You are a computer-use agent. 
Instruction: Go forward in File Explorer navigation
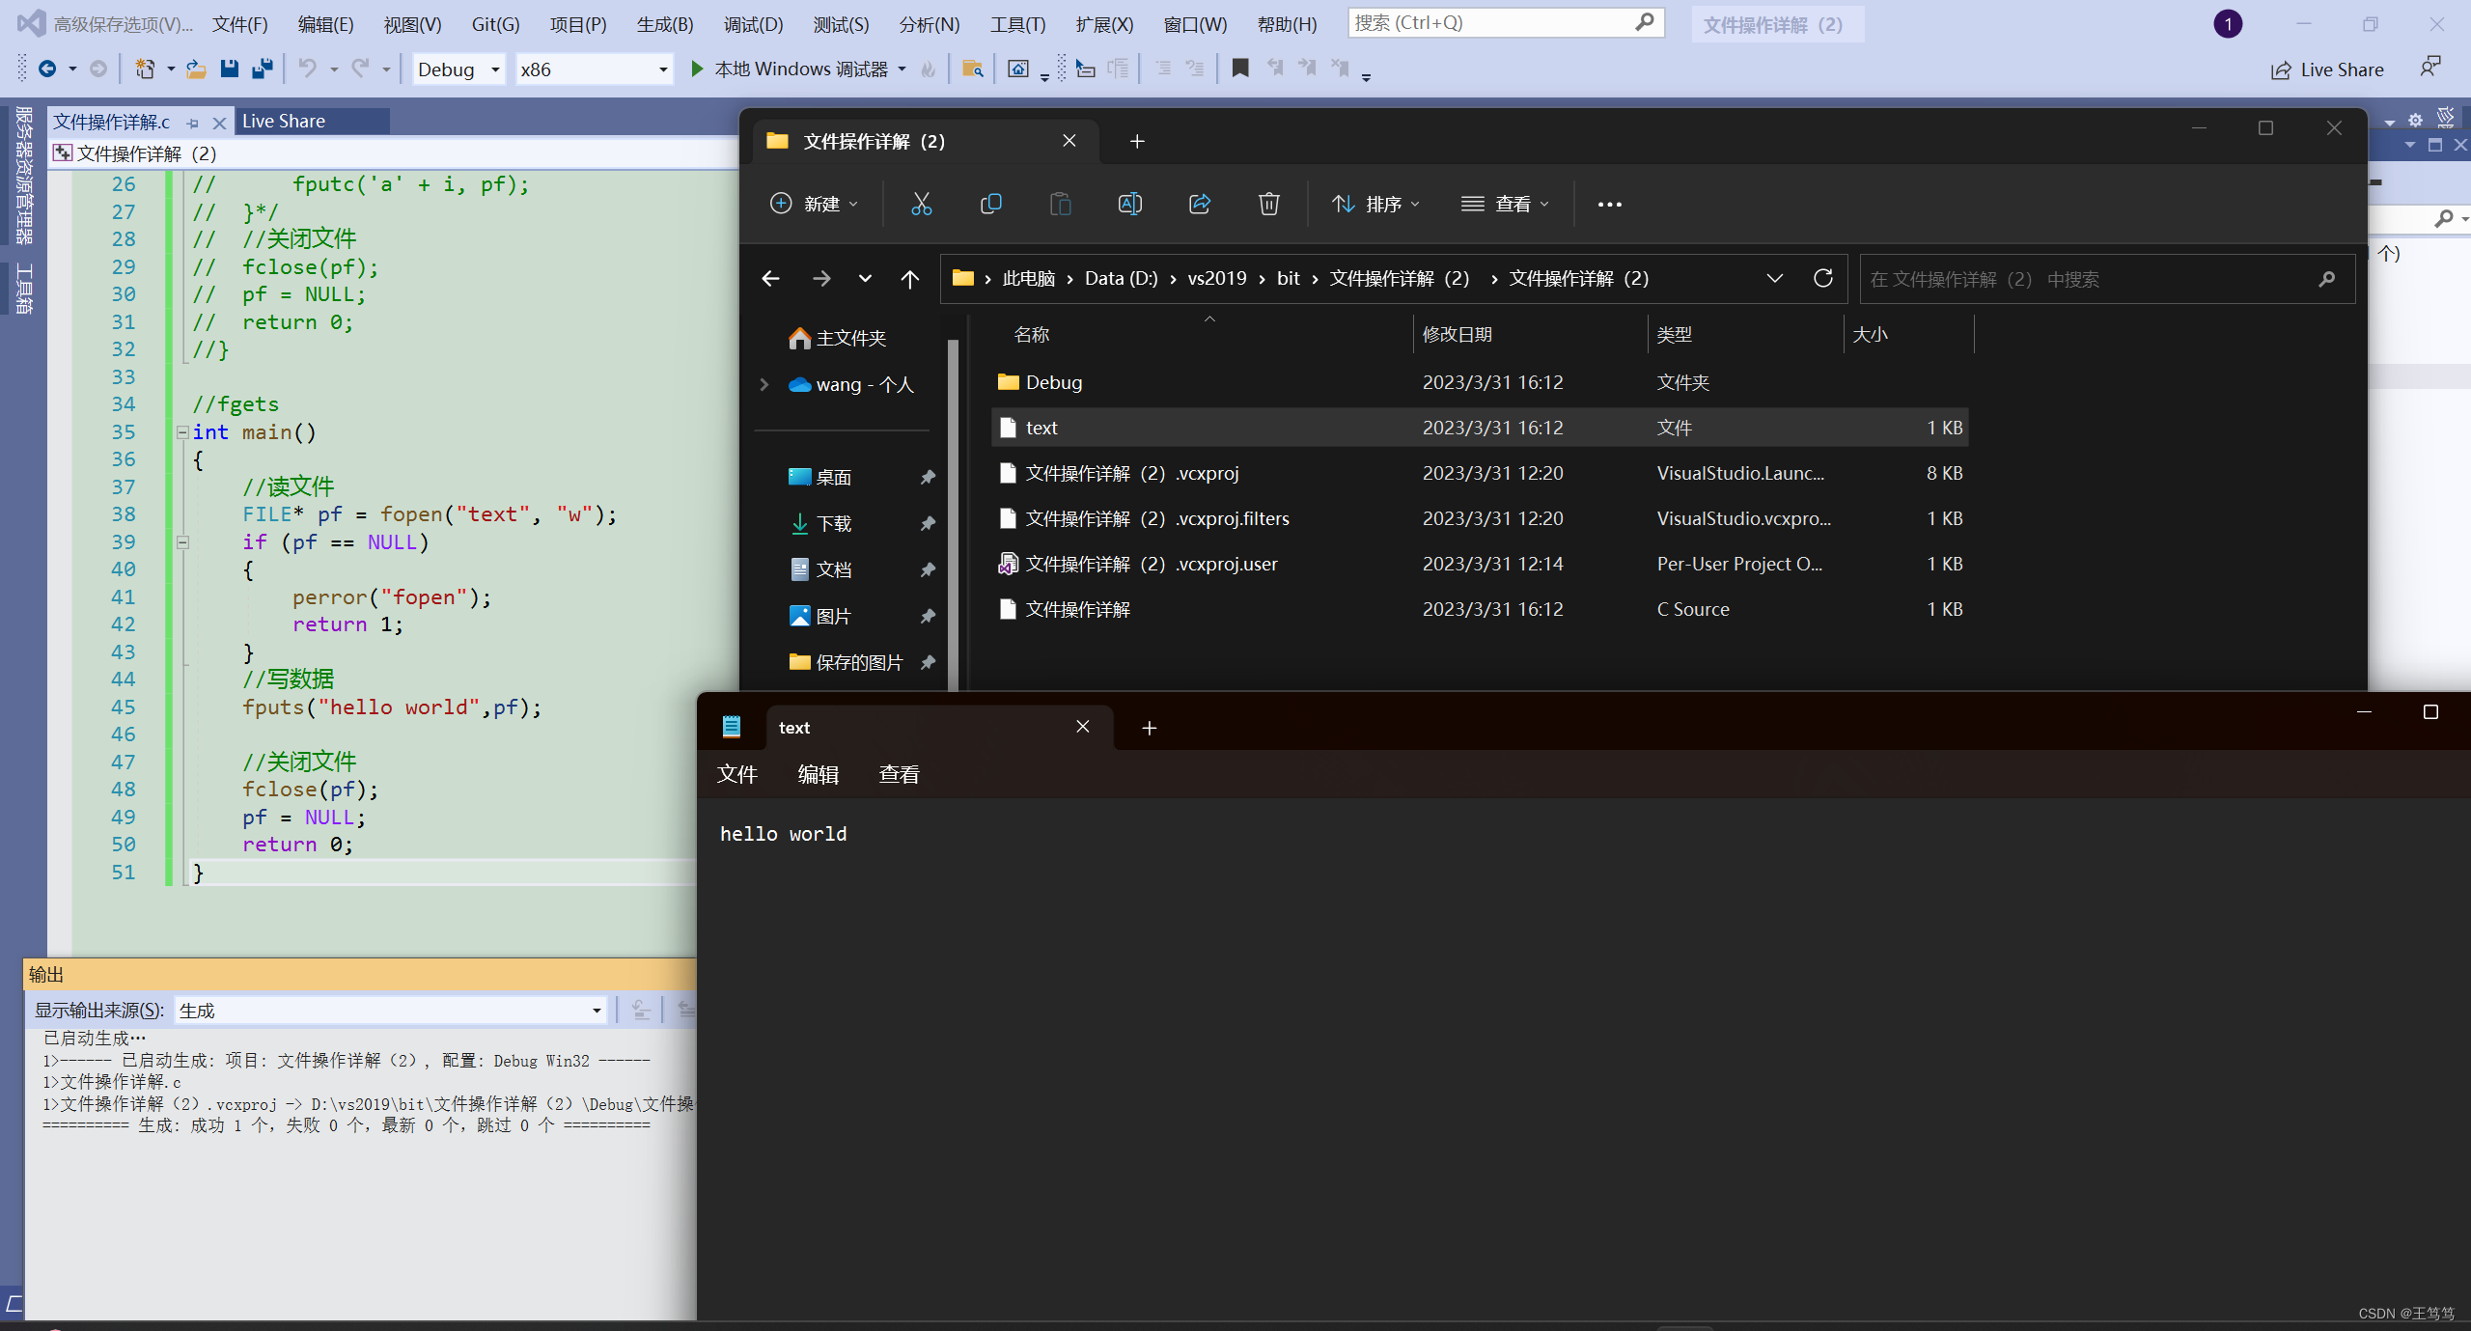click(821, 279)
